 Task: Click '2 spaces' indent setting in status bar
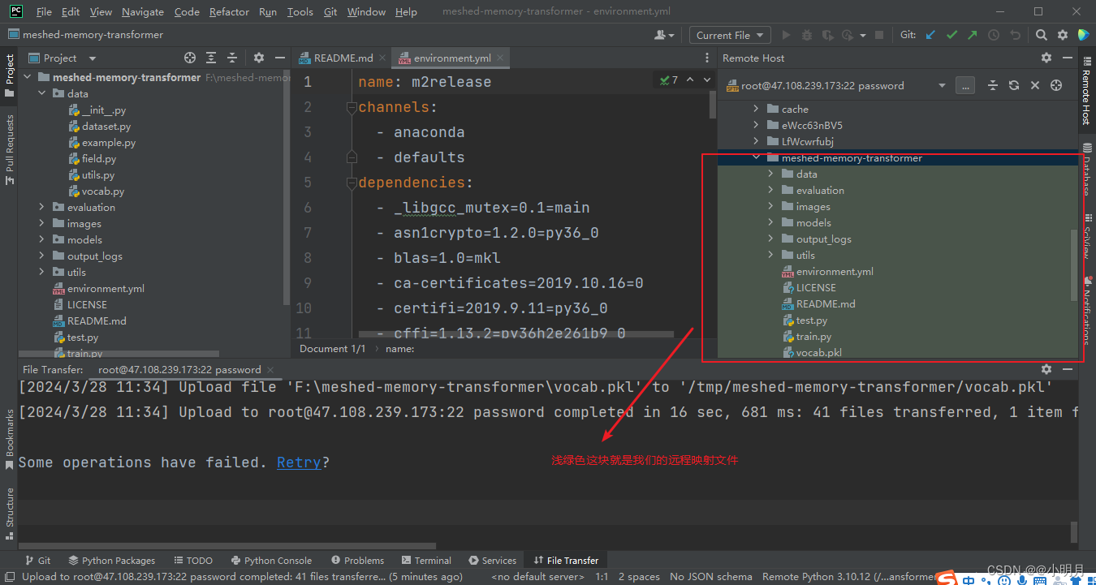(x=639, y=577)
